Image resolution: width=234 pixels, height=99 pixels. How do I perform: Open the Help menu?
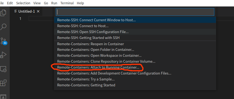(80, 3)
